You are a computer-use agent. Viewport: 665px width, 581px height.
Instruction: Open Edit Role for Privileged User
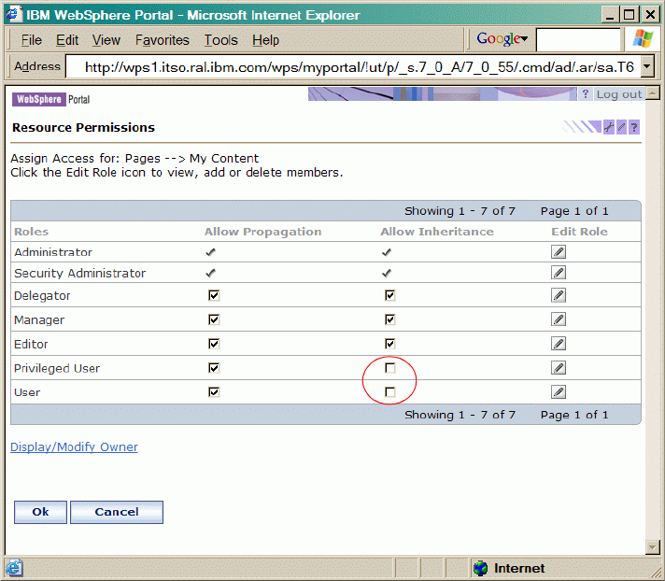click(558, 368)
